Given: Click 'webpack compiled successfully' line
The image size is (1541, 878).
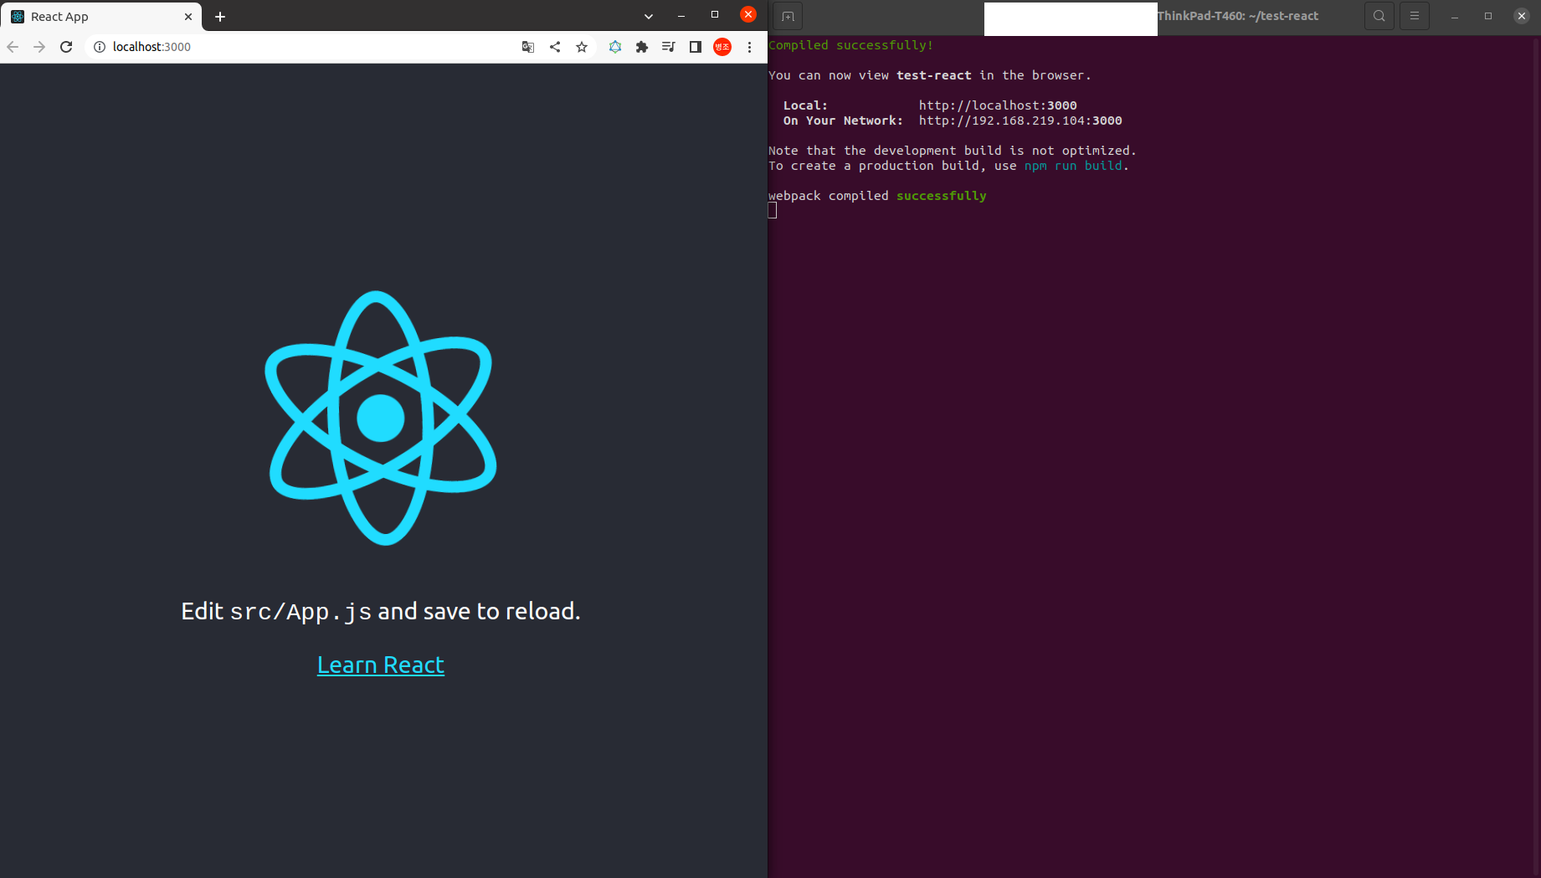Looking at the screenshot, I should pos(877,196).
